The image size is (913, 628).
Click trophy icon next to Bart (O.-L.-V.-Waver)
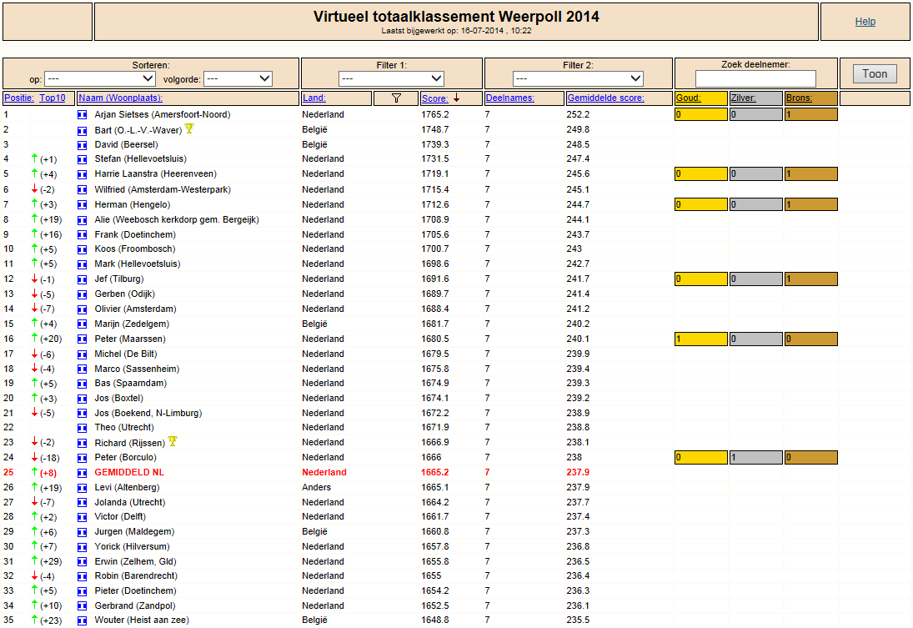click(189, 128)
